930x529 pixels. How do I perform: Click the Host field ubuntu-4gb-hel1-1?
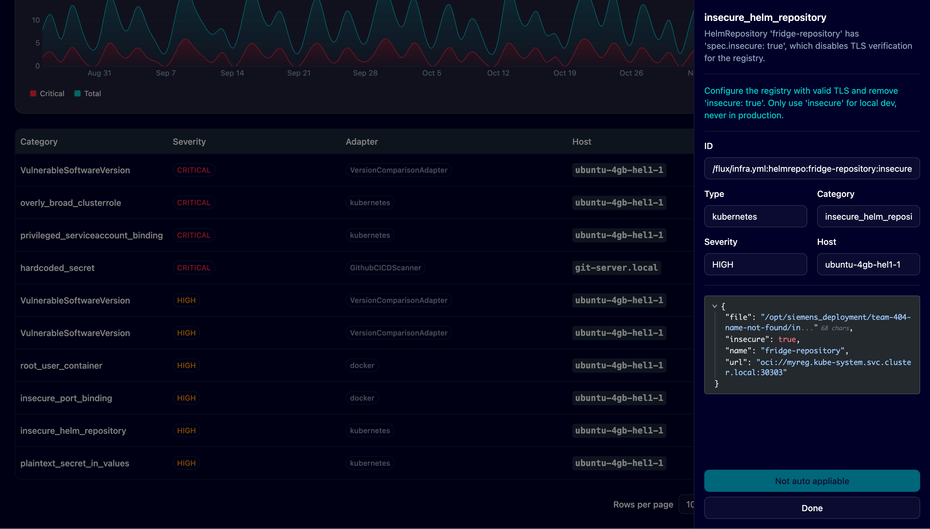click(868, 264)
